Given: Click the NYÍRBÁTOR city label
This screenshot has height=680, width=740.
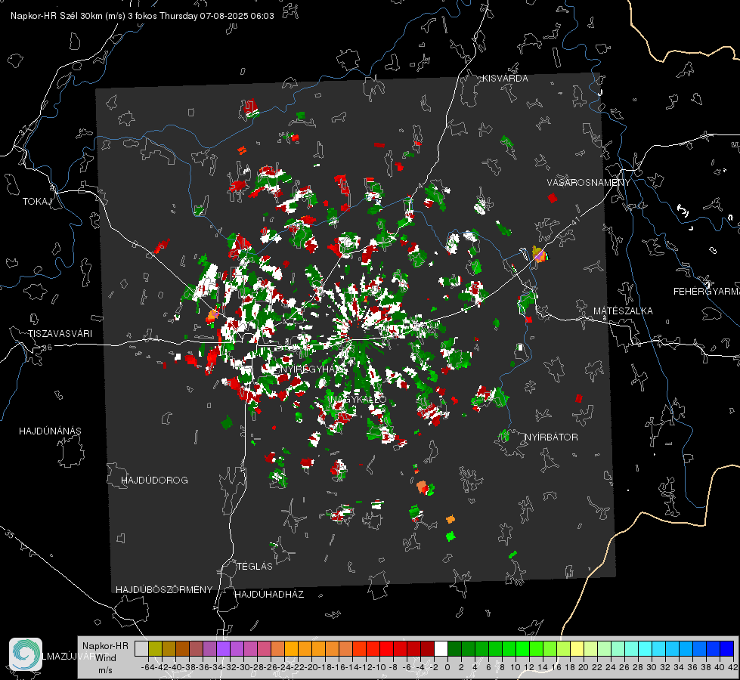Looking at the screenshot, I should pos(551,437).
